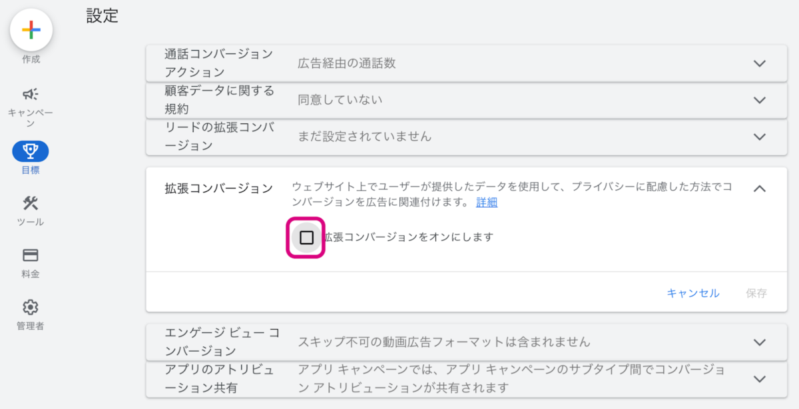Click the 同意していない status text
Image resolution: width=799 pixels, height=409 pixels.
(x=340, y=100)
